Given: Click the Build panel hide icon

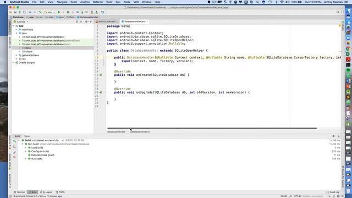Looking at the screenshot, I should coord(339,136).
